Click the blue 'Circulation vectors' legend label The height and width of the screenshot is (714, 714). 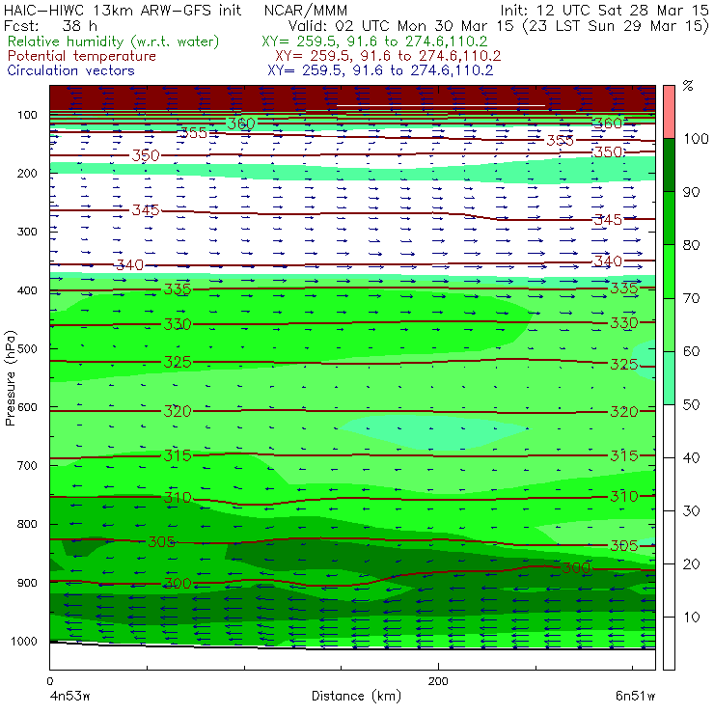coord(71,70)
